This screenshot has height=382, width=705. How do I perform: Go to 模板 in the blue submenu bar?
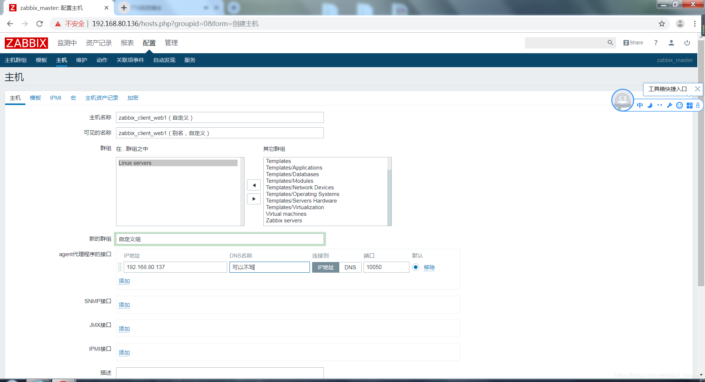(41, 60)
